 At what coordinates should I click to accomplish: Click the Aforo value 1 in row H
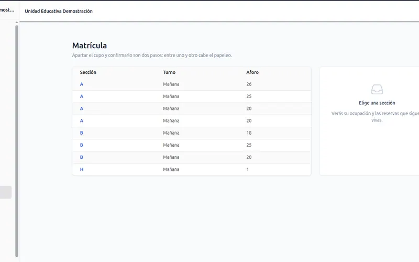(x=247, y=169)
